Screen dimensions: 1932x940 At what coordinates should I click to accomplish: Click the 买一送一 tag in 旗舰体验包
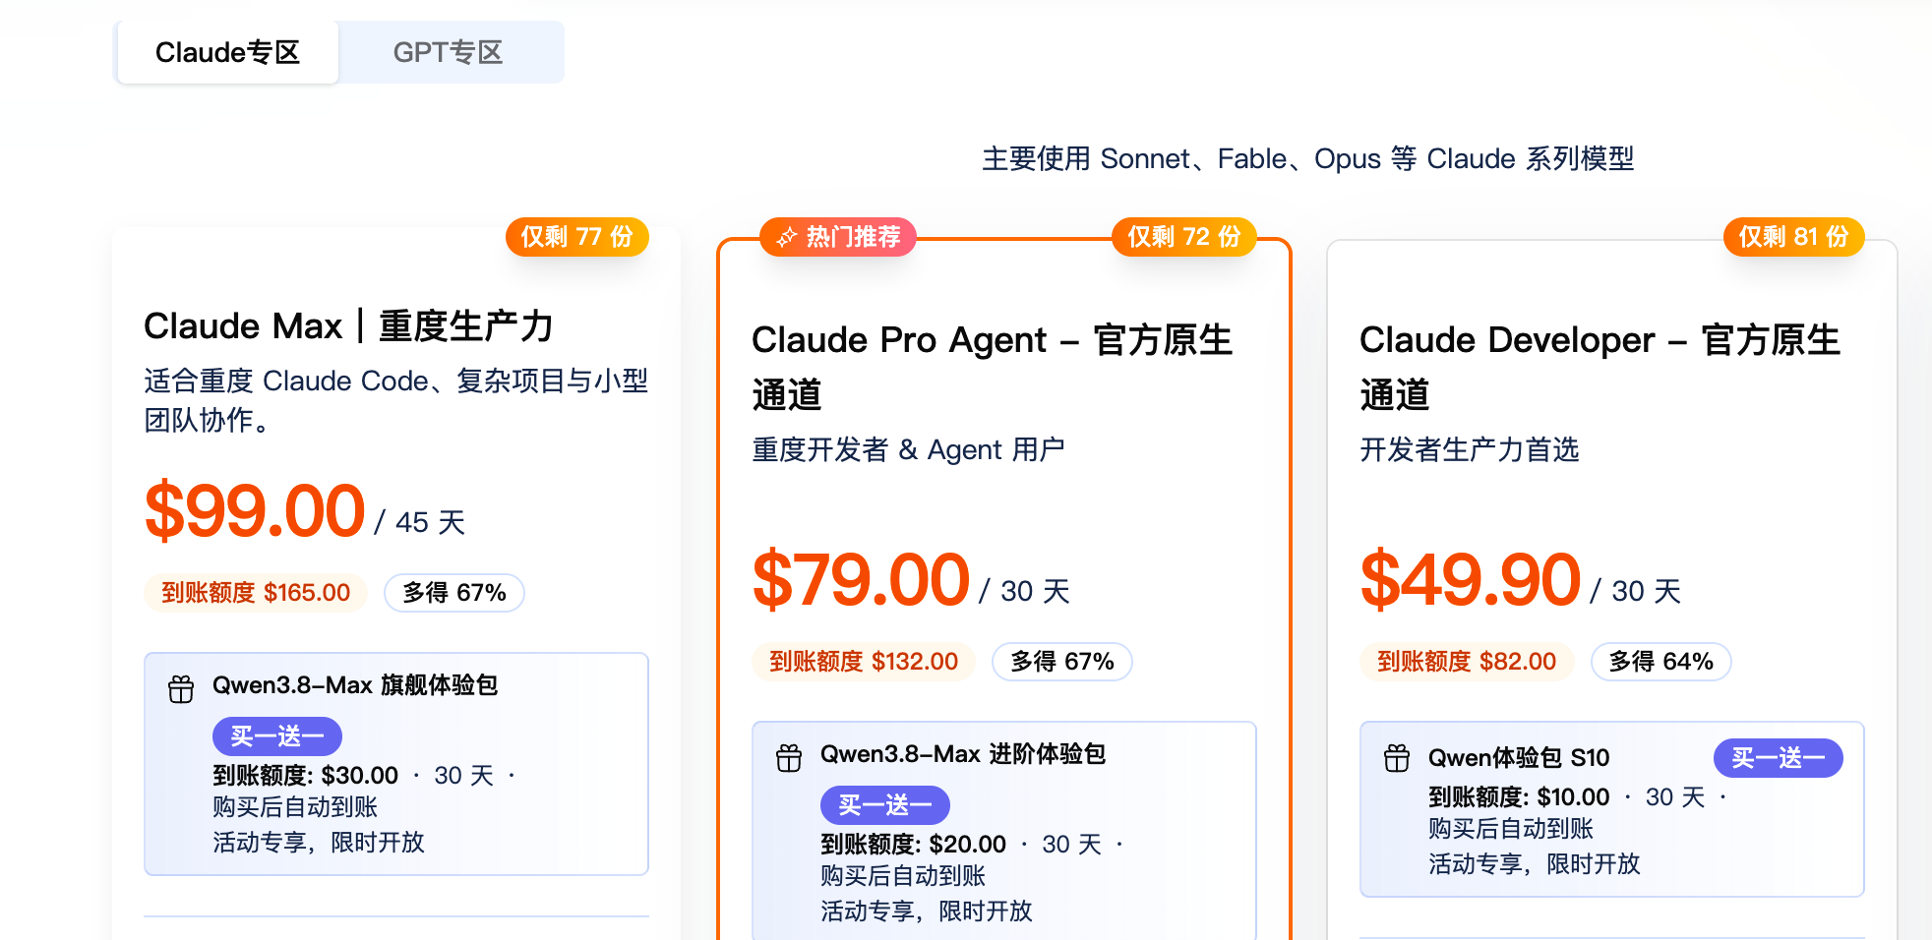[x=277, y=736]
